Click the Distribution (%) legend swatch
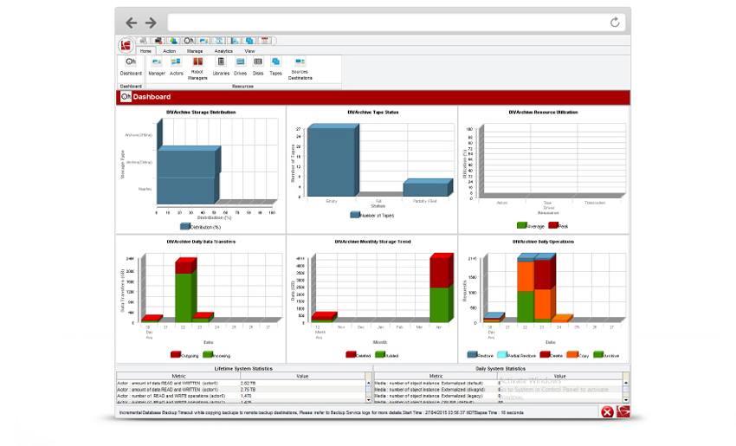 click(x=185, y=226)
